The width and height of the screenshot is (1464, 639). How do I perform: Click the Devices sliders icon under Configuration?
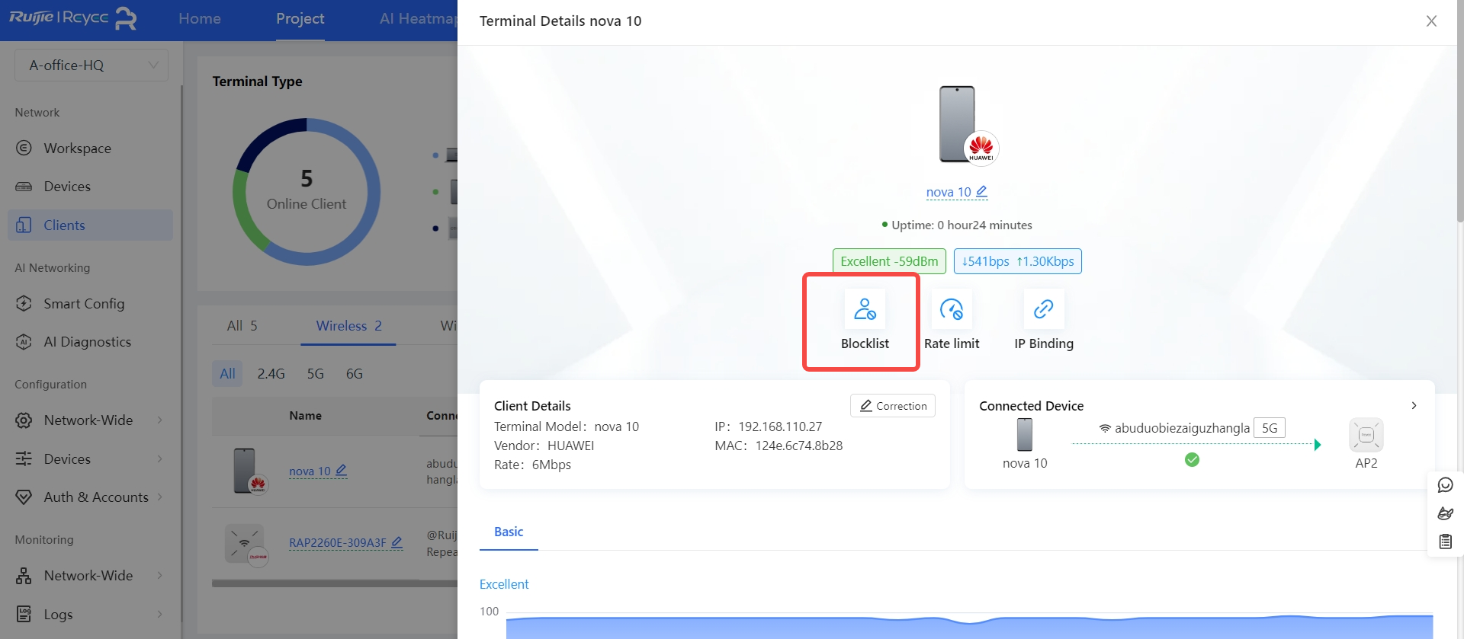pos(24,458)
